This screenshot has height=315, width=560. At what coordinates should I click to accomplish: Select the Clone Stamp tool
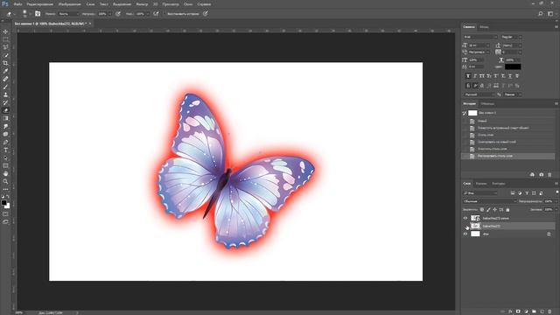click(x=5, y=94)
